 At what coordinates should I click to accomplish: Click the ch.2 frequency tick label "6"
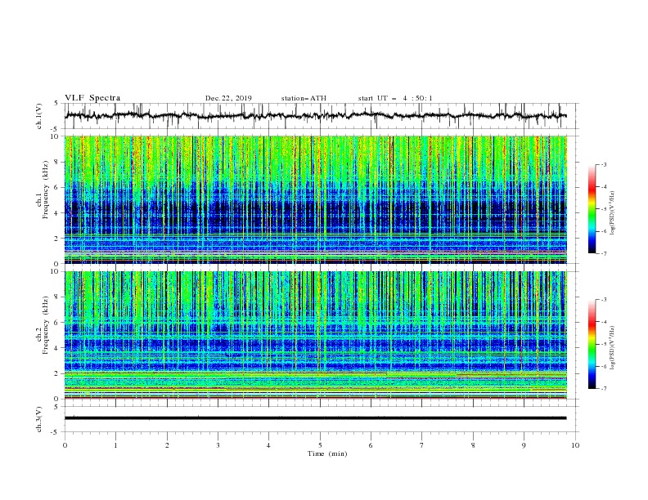tap(57, 323)
